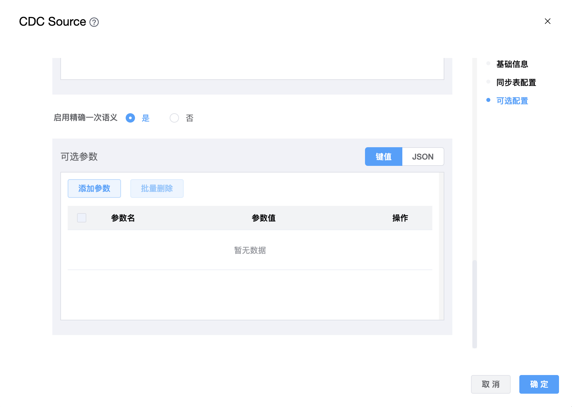Select 否 for 启用精确一次语义
The height and width of the screenshot is (407, 572).
click(174, 118)
